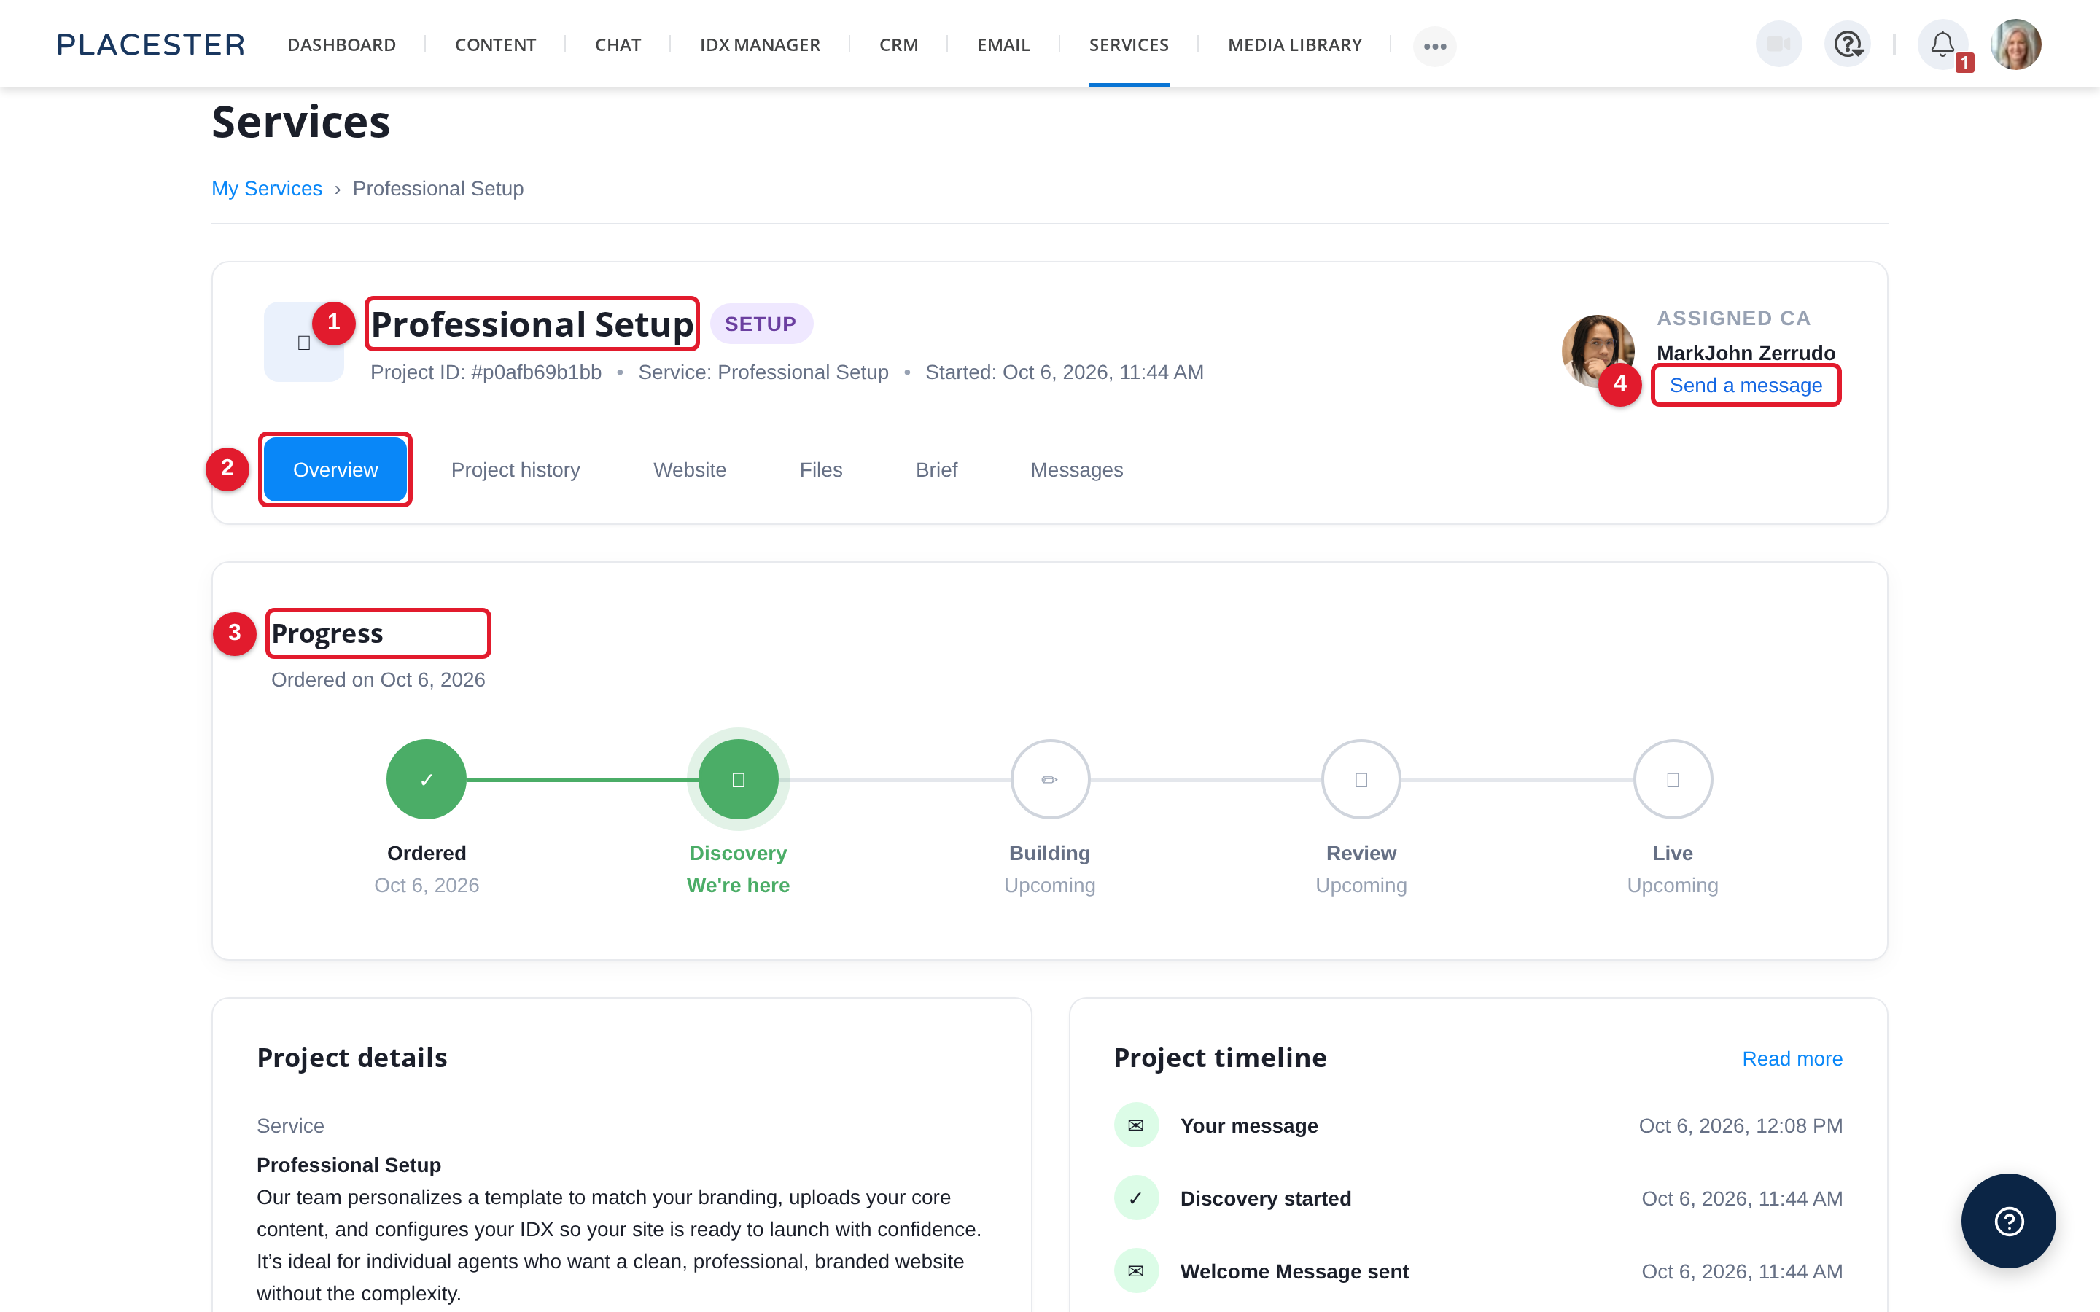
Task: Click the Project ID #p0afb69b1bb text
Action: [486, 372]
